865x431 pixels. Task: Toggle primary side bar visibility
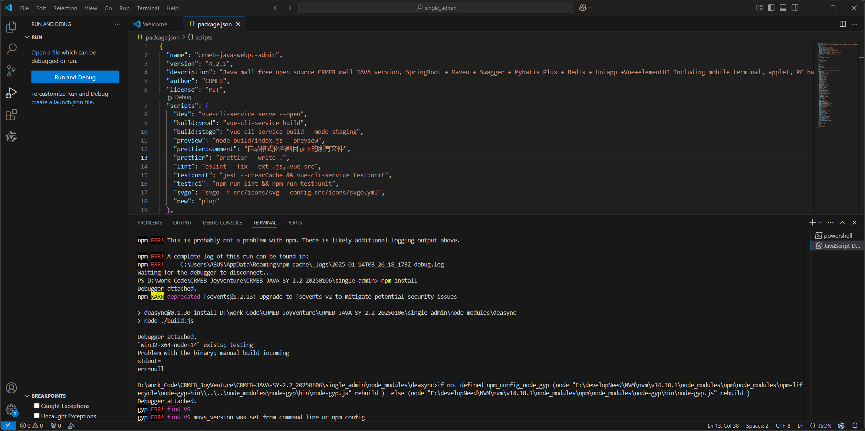coord(771,8)
